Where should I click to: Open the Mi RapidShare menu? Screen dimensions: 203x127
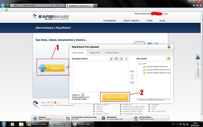110,21
